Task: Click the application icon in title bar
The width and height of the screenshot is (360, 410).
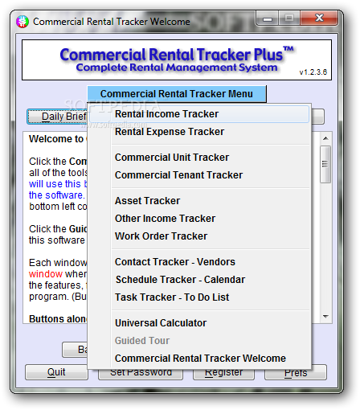Action: tap(22, 22)
